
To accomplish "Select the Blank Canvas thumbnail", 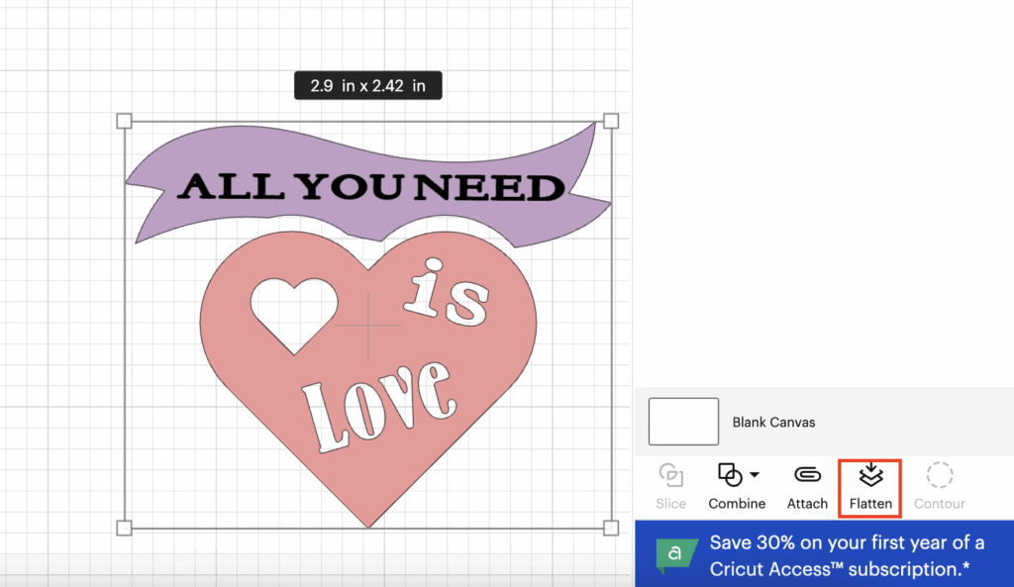I will (x=683, y=422).
